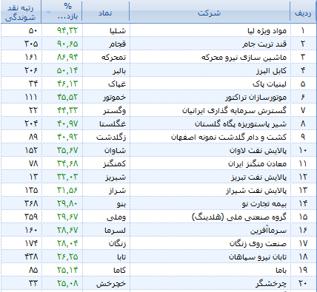Select company بیمه تجارت نو
This screenshot has width=317, height=292.
264,204
